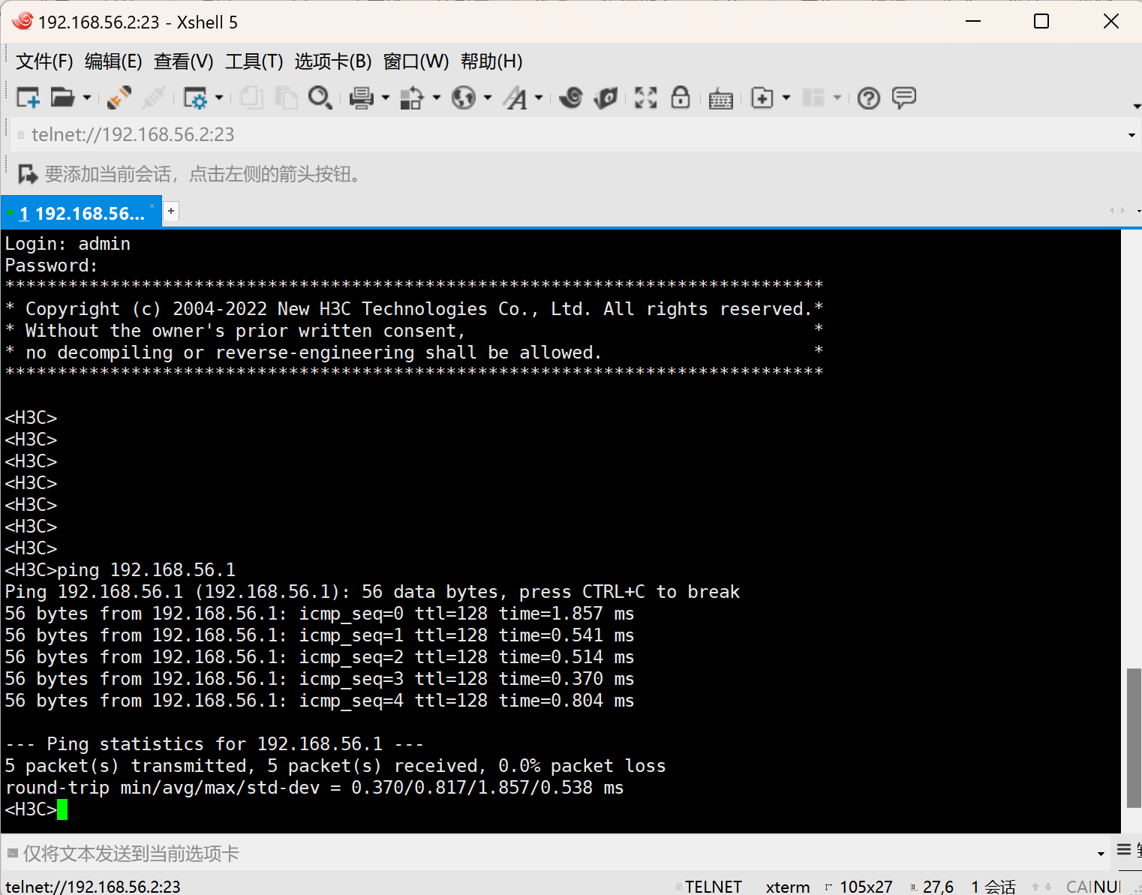The image size is (1142, 895).
Task: Expand the color scheme dropdown arrow
Action: [437, 98]
